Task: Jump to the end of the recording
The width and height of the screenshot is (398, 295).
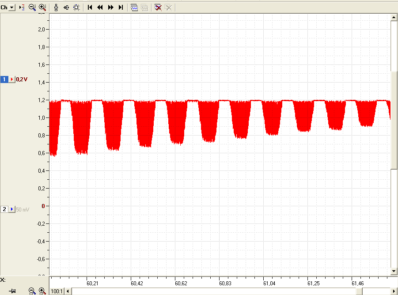Action: 121,8
